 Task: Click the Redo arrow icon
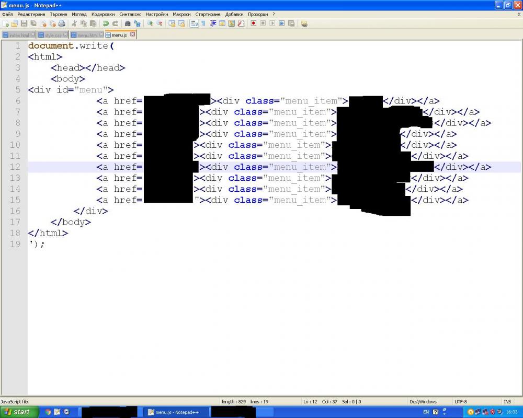[115, 24]
